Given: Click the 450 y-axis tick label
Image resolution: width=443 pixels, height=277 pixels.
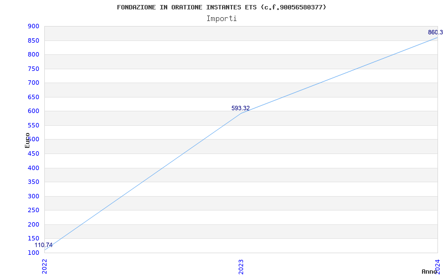Looking at the screenshot, I should tap(33, 154).
